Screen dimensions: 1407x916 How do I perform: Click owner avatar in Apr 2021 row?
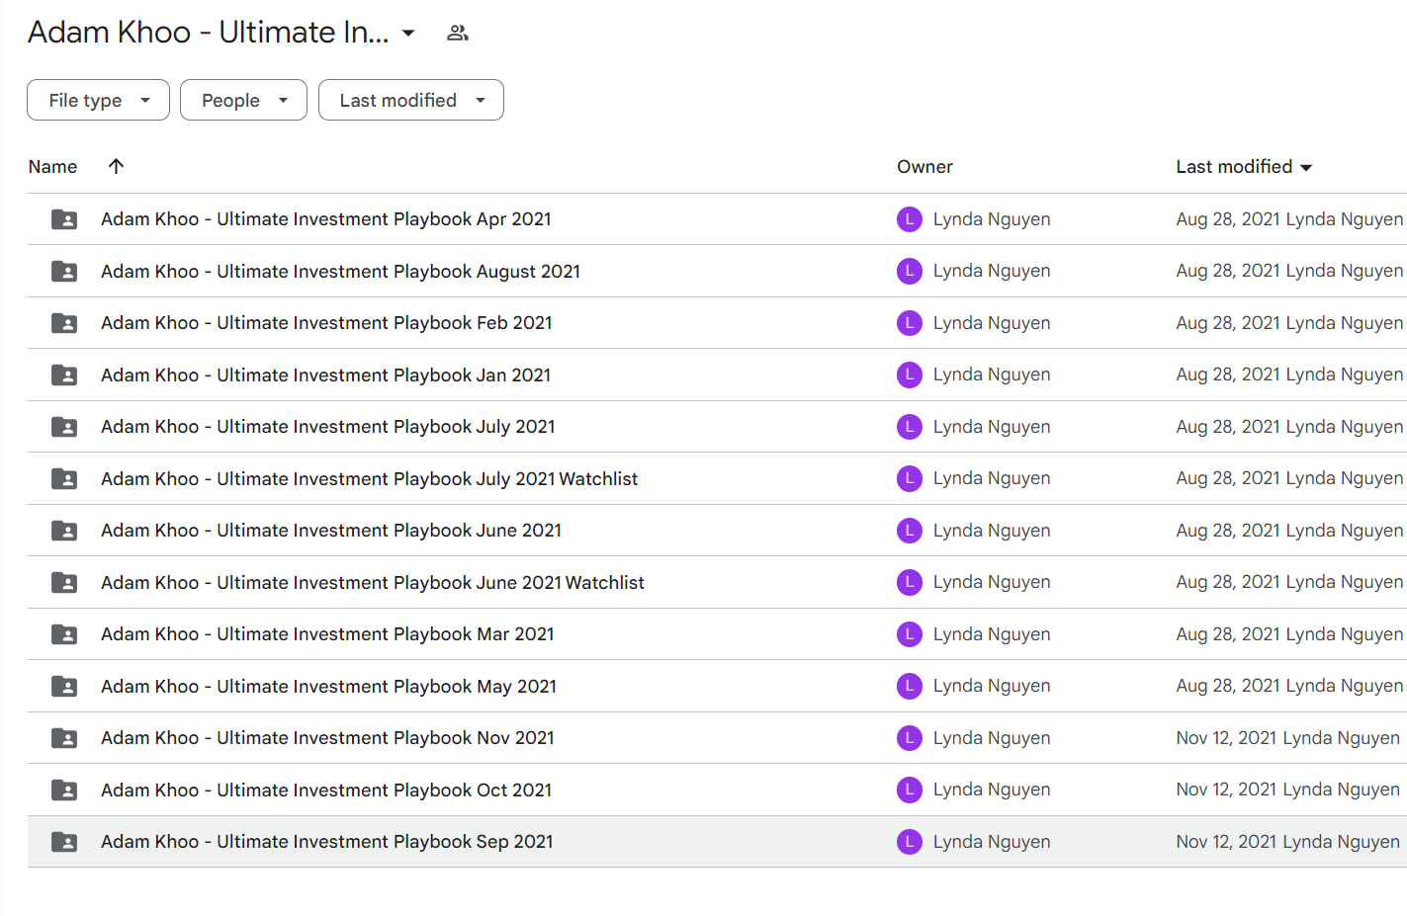click(x=910, y=219)
